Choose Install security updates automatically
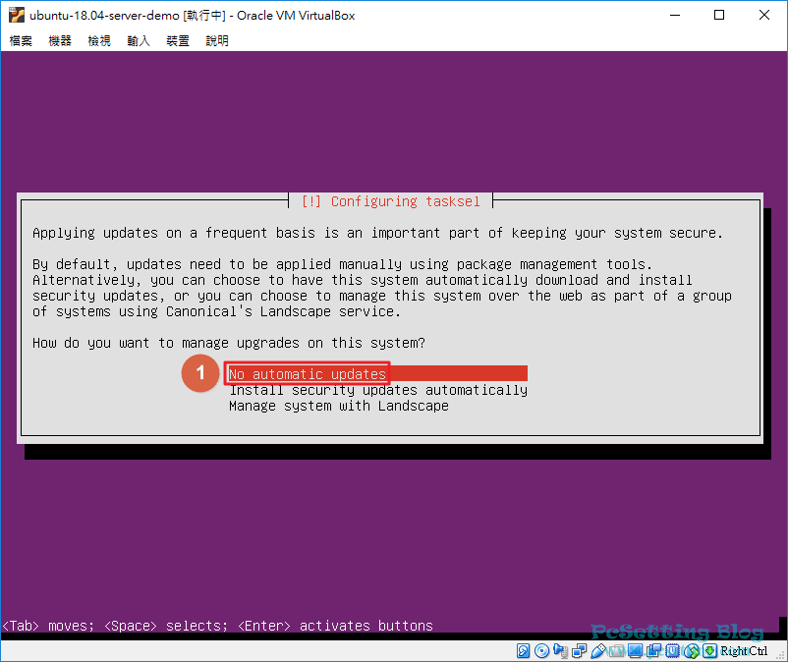 pyautogui.click(x=378, y=390)
